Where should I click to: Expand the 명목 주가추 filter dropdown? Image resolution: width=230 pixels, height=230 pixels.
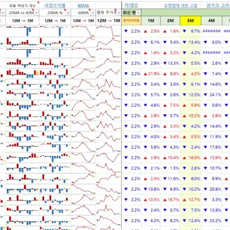(x=119, y=13)
